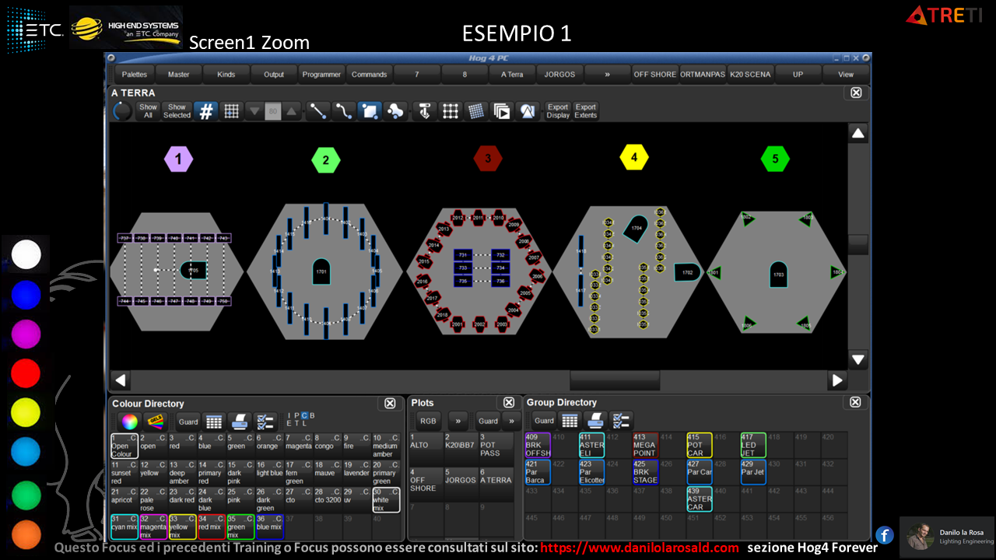This screenshot has width=996, height=560.
Task: Select the curved line drawing tool
Action: pyautogui.click(x=343, y=111)
